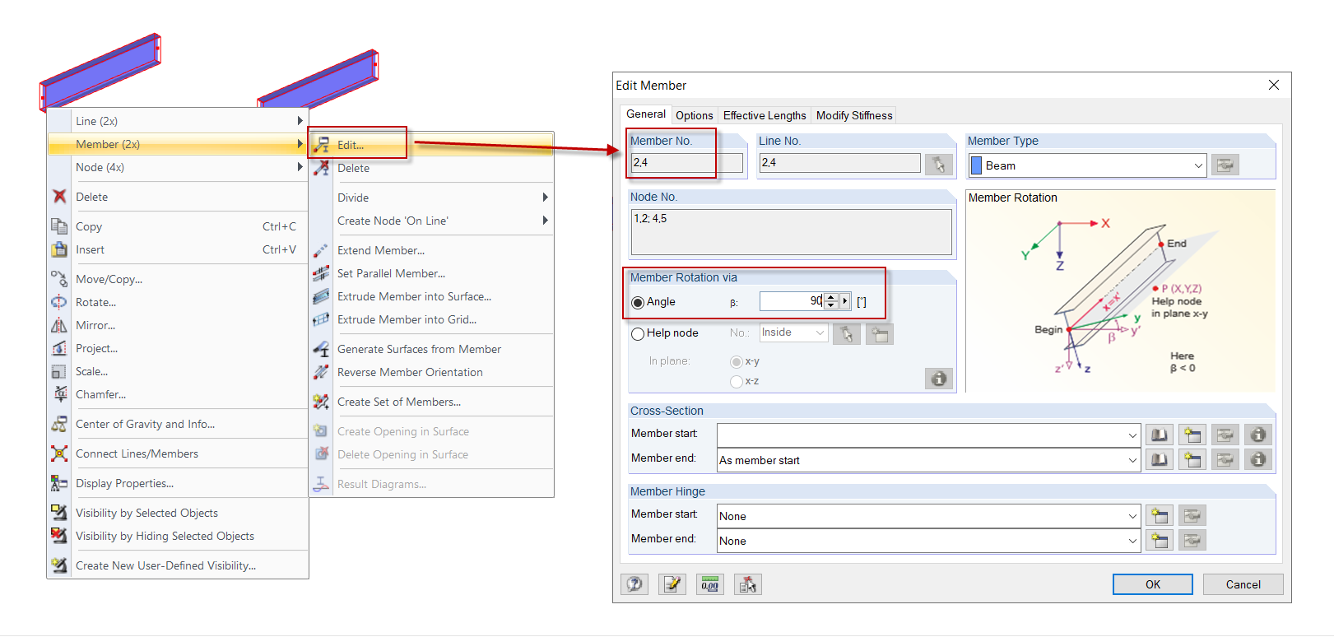Choose Create Node 'On Line' menu entry

tap(432, 221)
